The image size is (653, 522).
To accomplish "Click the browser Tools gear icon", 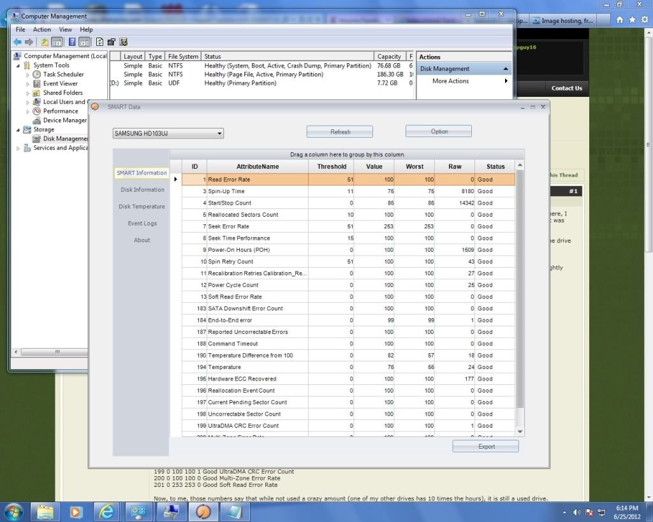I will pyautogui.click(x=645, y=20).
